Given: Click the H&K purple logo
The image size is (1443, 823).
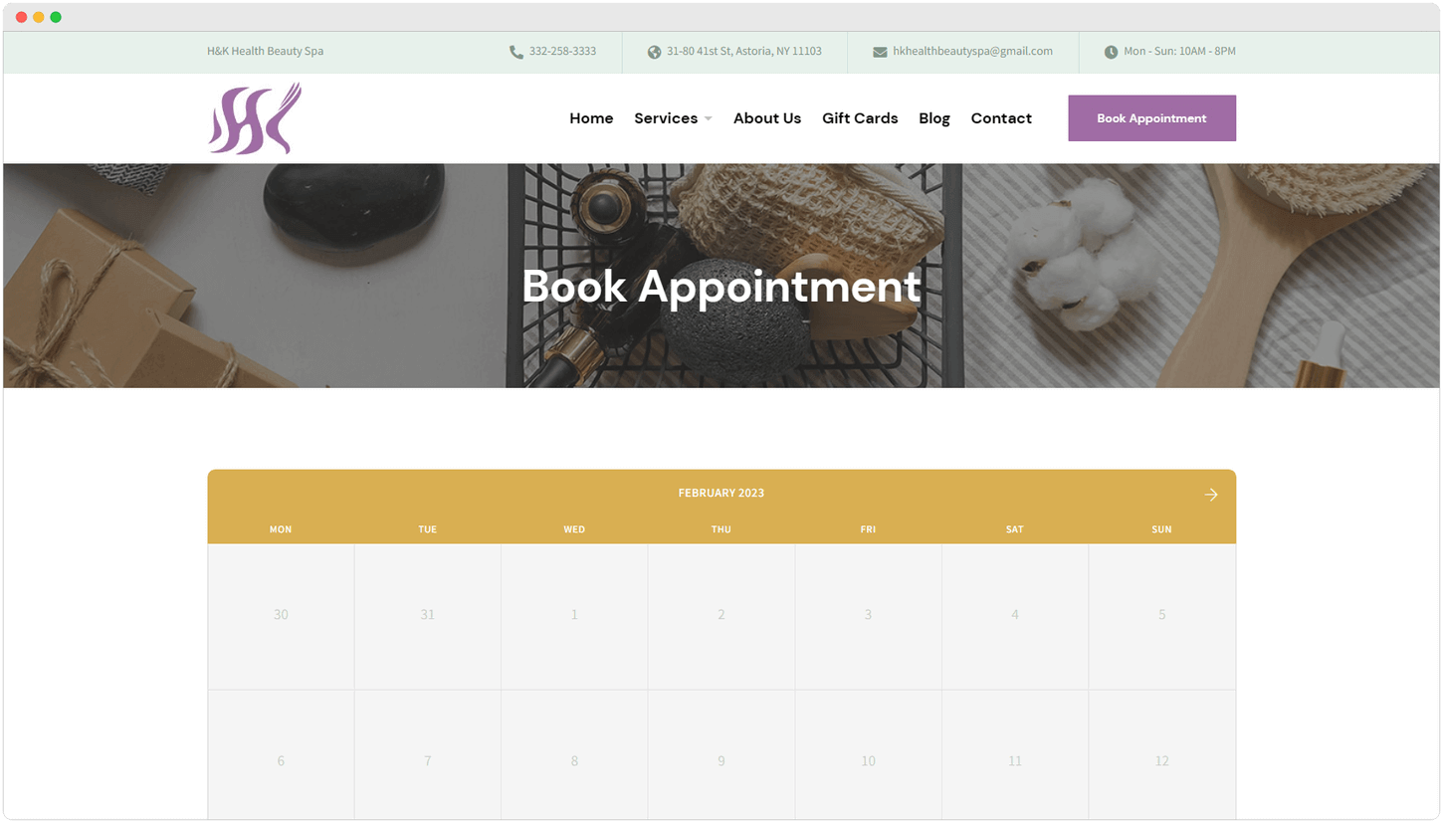Looking at the screenshot, I should [x=255, y=118].
